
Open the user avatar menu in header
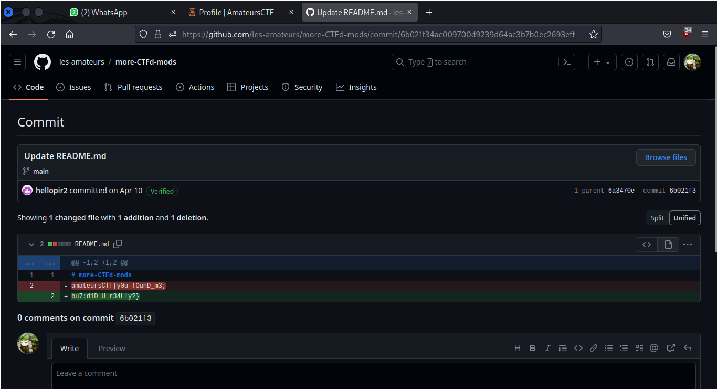[692, 62]
